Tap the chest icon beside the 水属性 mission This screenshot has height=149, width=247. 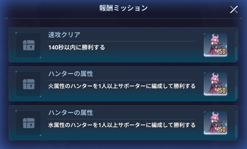(x=29, y=123)
